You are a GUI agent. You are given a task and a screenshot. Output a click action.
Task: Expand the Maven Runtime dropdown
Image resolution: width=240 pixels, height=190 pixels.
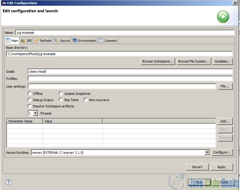pos(207,152)
